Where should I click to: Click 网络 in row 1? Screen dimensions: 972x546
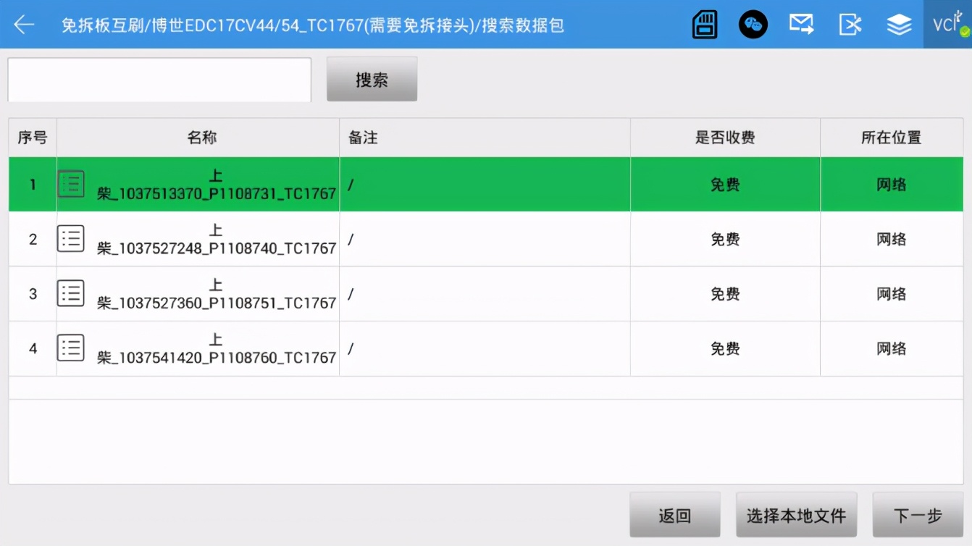[x=892, y=185]
